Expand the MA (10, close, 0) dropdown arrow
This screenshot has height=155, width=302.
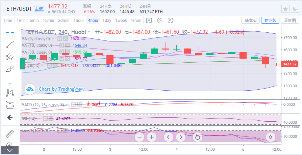click(54, 45)
